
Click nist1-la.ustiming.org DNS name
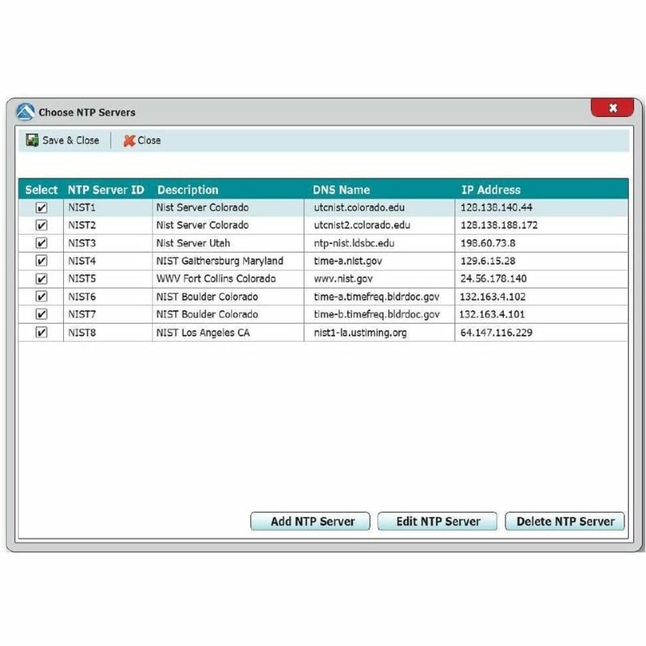[x=360, y=333]
